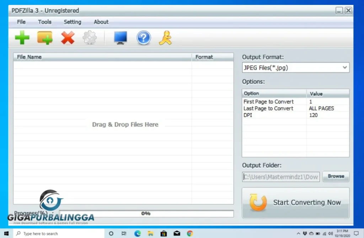Image resolution: width=364 pixels, height=238 pixels.
Task: Click the red X Remove File icon
Action: point(68,38)
